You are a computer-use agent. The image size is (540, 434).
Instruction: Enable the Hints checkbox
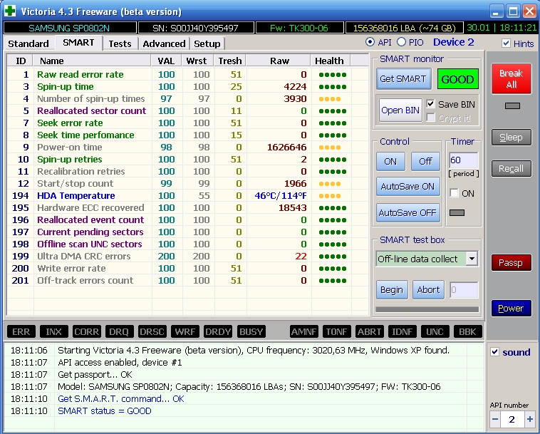click(507, 43)
